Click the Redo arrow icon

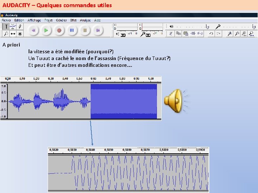(218, 34)
